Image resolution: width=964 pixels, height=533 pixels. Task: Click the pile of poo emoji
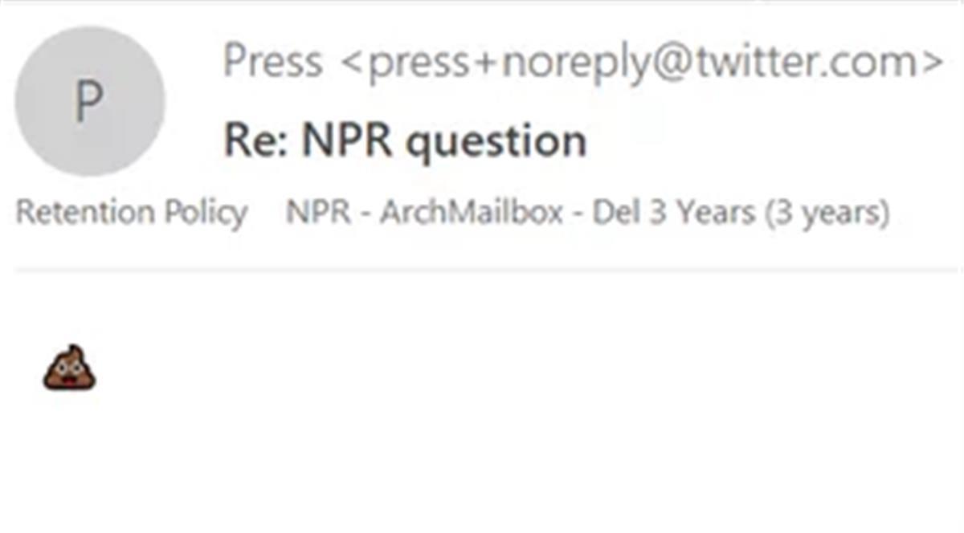[x=69, y=368]
